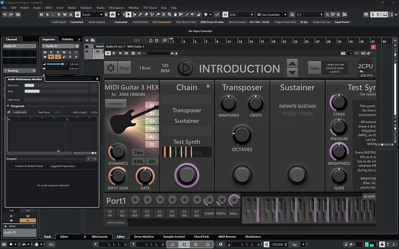Toggle global Write W automation button
Image resolution: width=399 pixels, height=249 pixels.
(65, 15)
